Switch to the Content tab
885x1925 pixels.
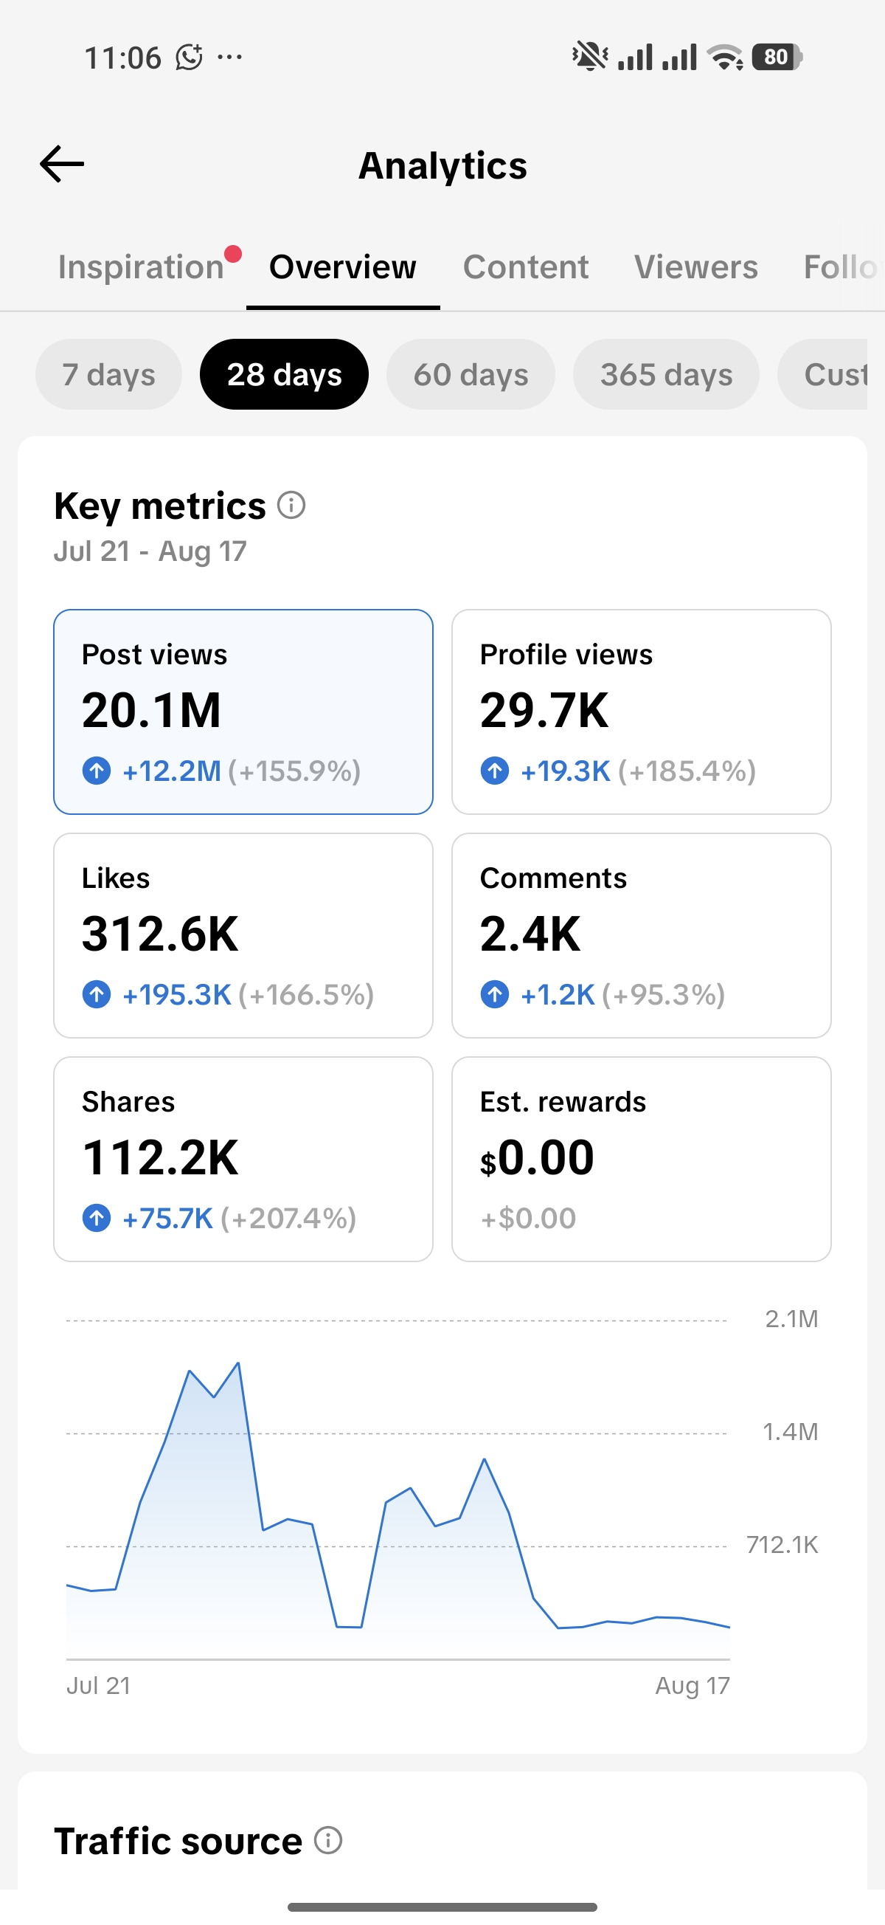(x=526, y=266)
